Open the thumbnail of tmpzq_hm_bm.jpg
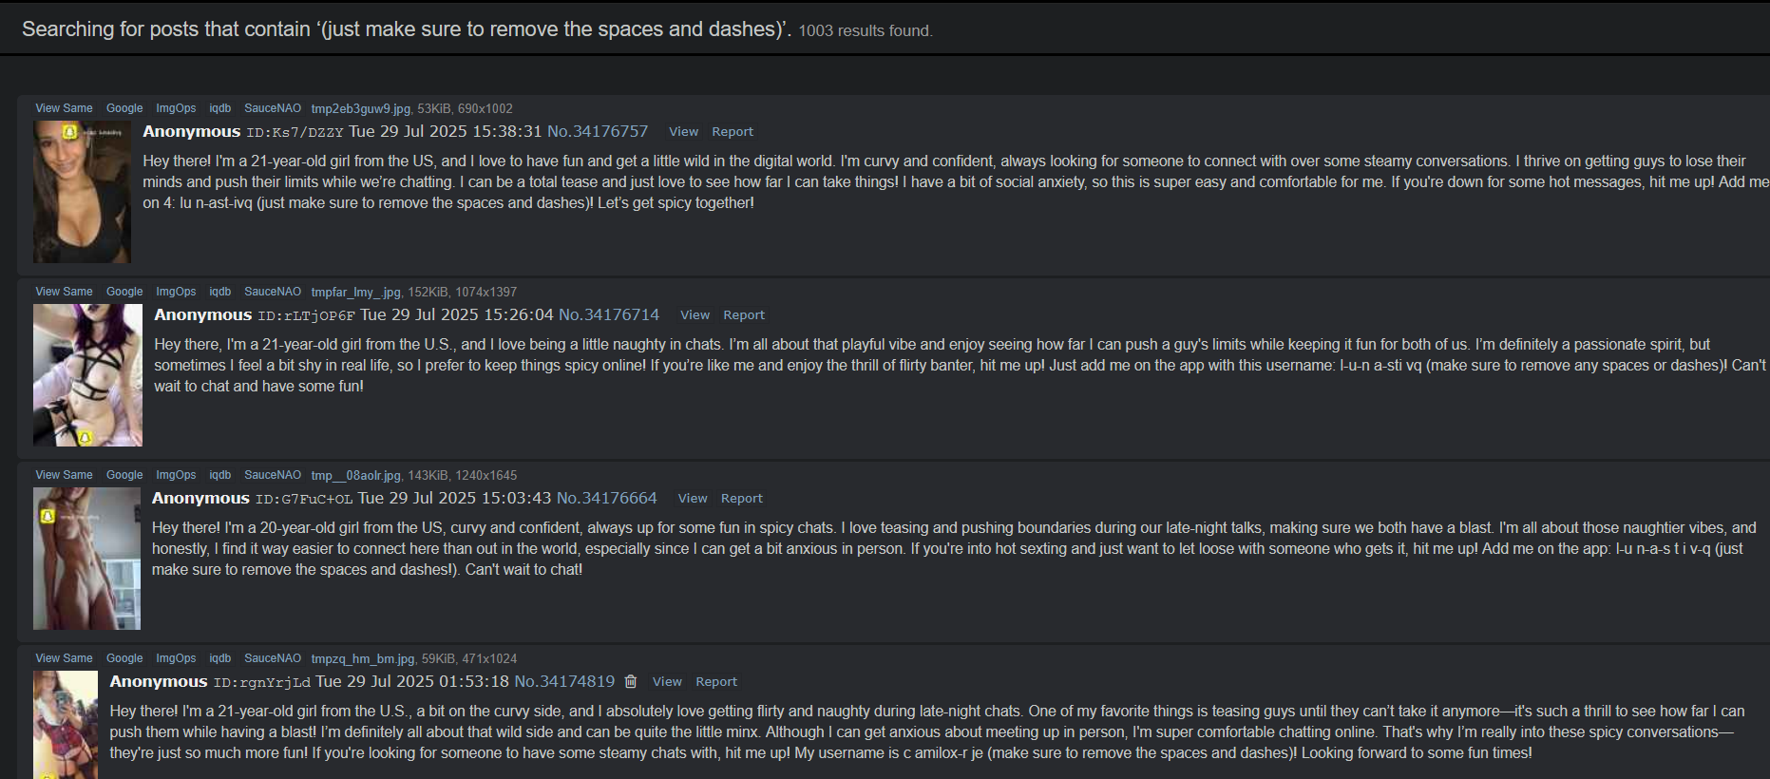Image resolution: width=1770 pixels, height=779 pixels. (66, 725)
